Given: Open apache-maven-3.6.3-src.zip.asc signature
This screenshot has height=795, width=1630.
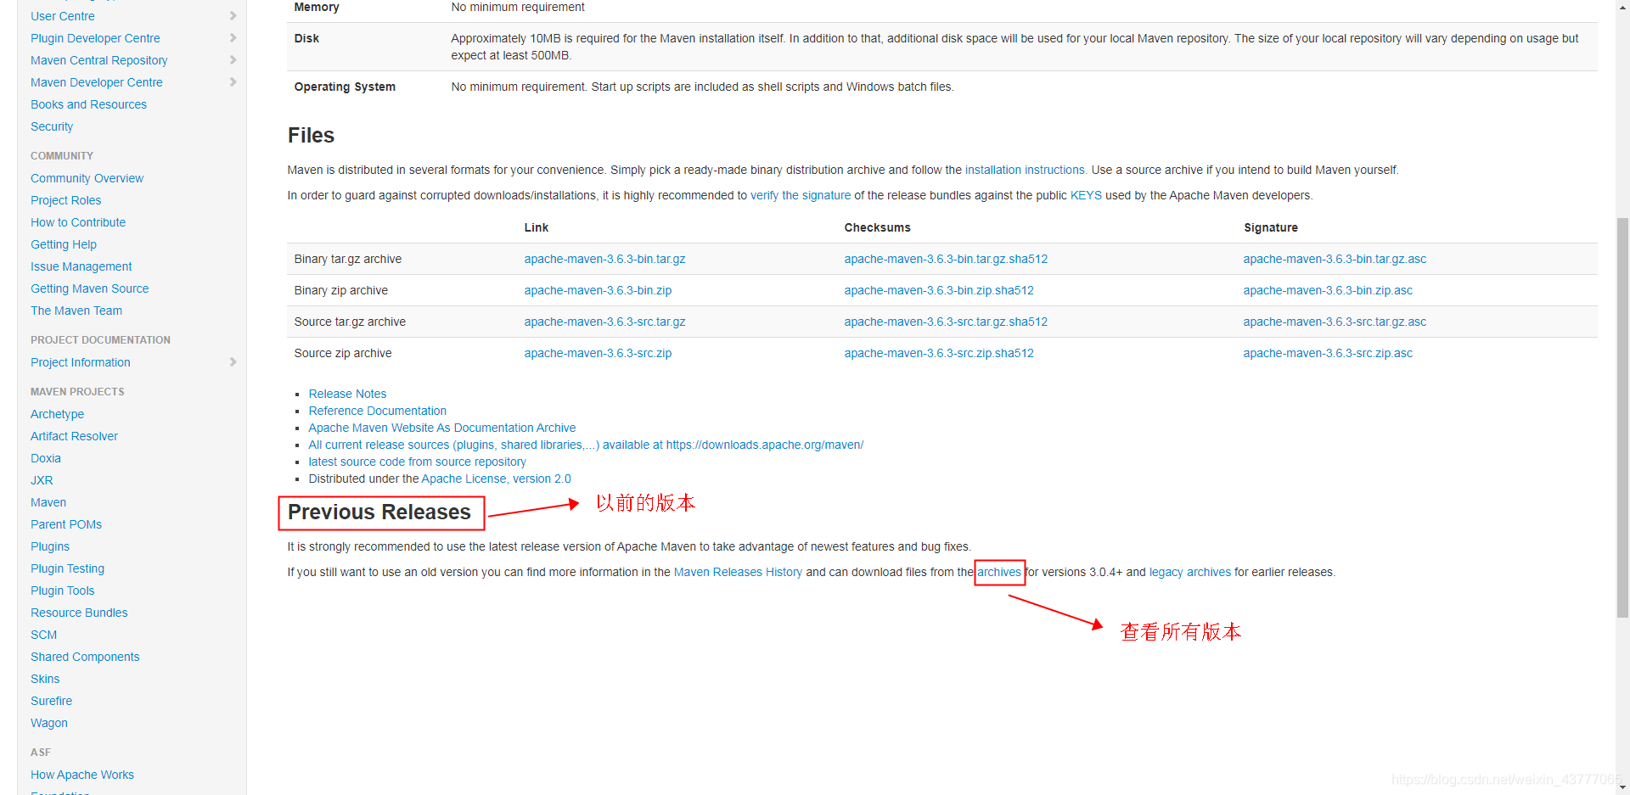Looking at the screenshot, I should 1328,353.
